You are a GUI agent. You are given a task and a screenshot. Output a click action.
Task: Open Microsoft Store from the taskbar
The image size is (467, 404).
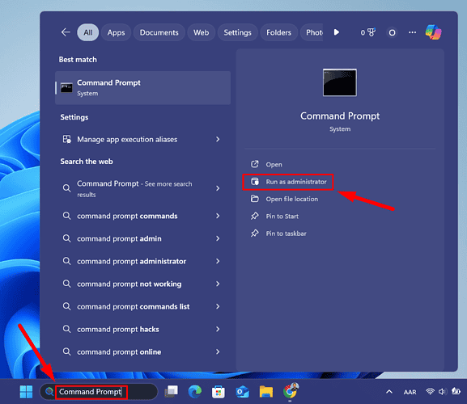(x=219, y=392)
